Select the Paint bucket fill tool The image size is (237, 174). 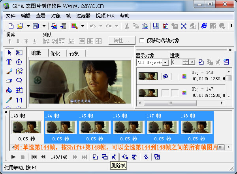point(9,90)
